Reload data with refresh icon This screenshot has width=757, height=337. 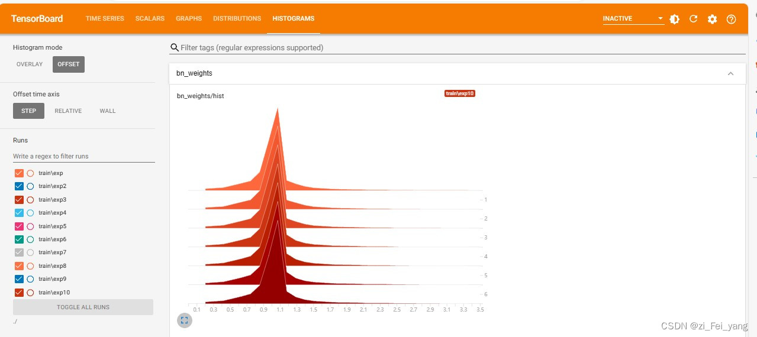(694, 19)
